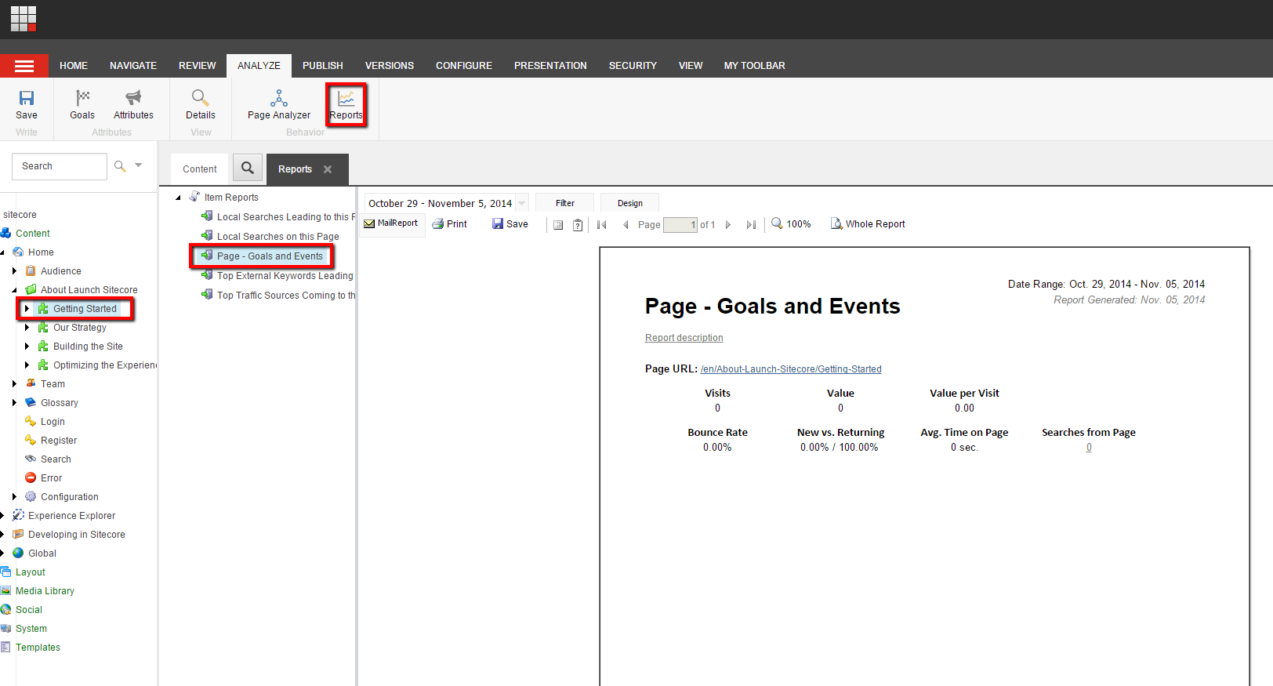Viewport: 1273px width, 686px height.
Task: Expand the Team node
Action: tap(14, 384)
